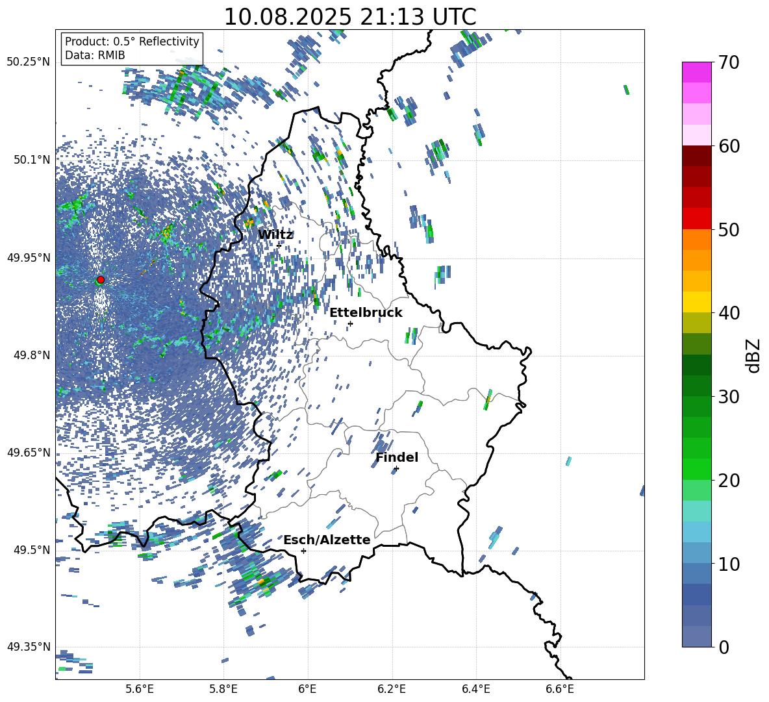Click the 50.25°N latitude label
The height and width of the screenshot is (702, 769).
point(29,62)
